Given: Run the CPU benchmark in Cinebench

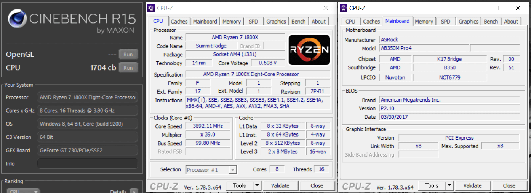Looking at the screenshot, I should pos(128,68).
